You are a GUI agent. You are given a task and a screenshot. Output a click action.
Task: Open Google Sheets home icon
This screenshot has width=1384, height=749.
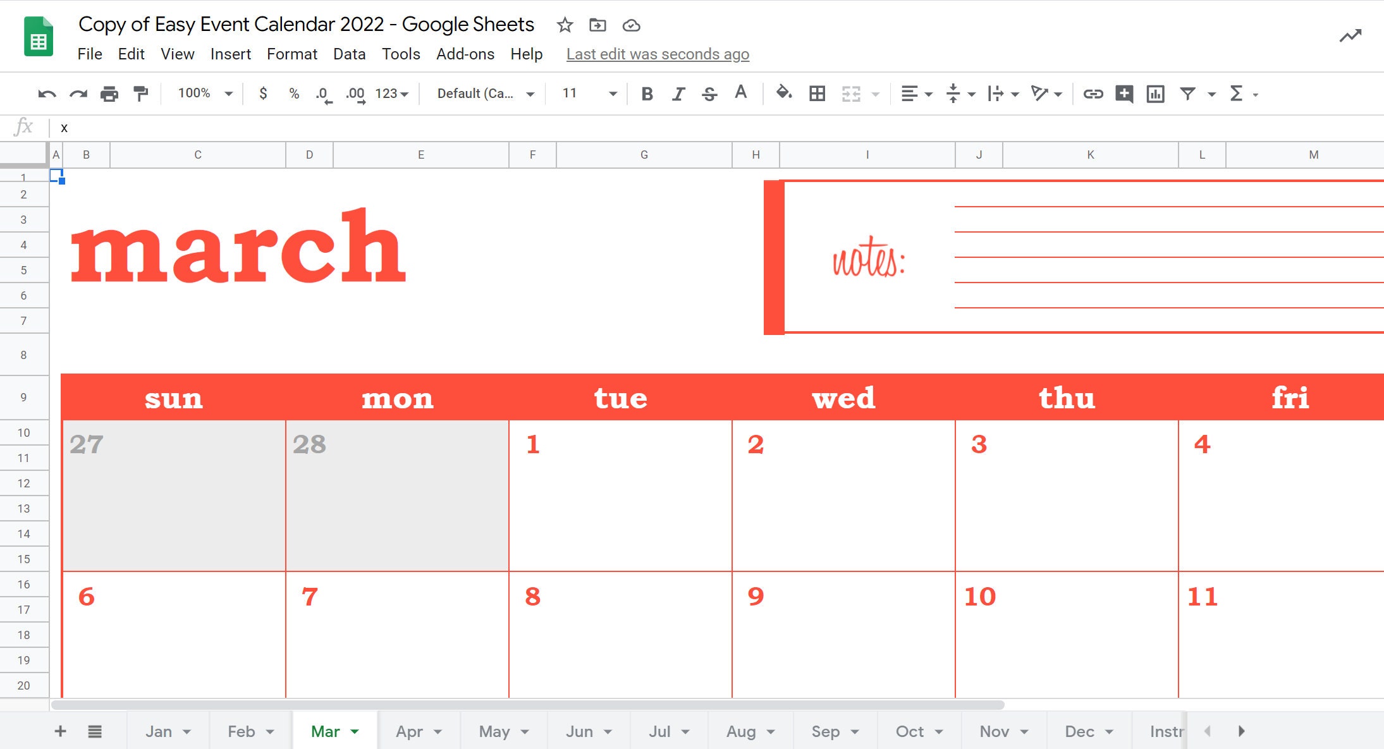point(39,37)
